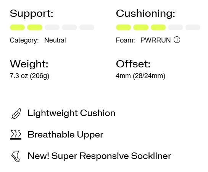The width and height of the screenshot is (208, 172).
Task: Click the Offset heading
Action: pyautogui.click(x=133, y=64)
